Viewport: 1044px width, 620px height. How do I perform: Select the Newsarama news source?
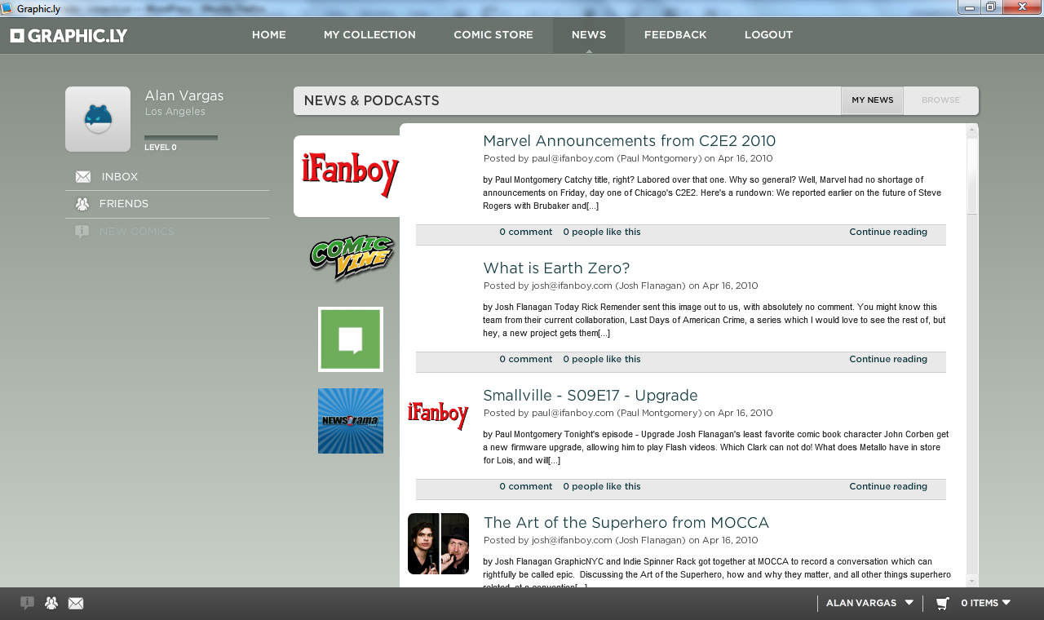351,421
